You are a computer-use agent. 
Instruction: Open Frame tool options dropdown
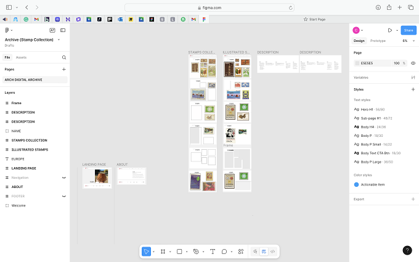point(170,252)
